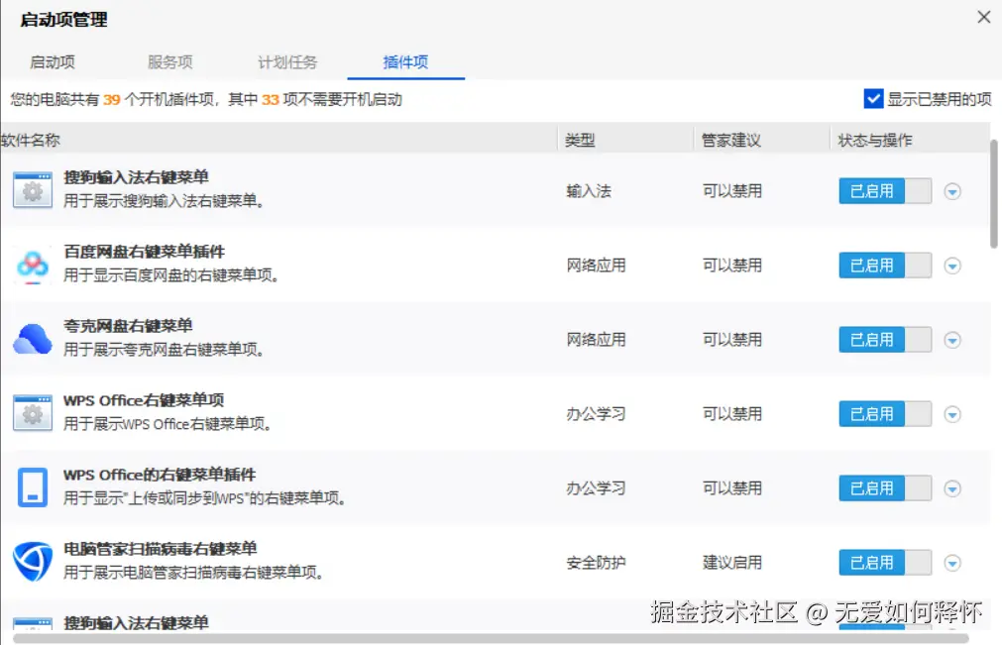The height and width of the screenshot is (645, 1002).
Task: Open the 服务项 tab
Action: coord(170,62)
